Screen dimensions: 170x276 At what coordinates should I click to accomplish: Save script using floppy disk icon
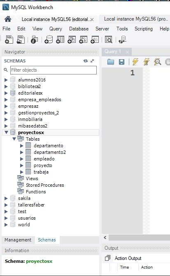(121, 62)
